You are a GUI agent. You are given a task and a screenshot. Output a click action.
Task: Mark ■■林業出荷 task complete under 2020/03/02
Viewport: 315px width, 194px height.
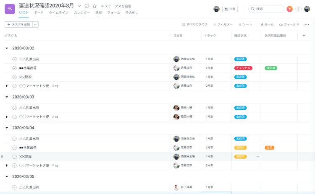click(14, 68)
